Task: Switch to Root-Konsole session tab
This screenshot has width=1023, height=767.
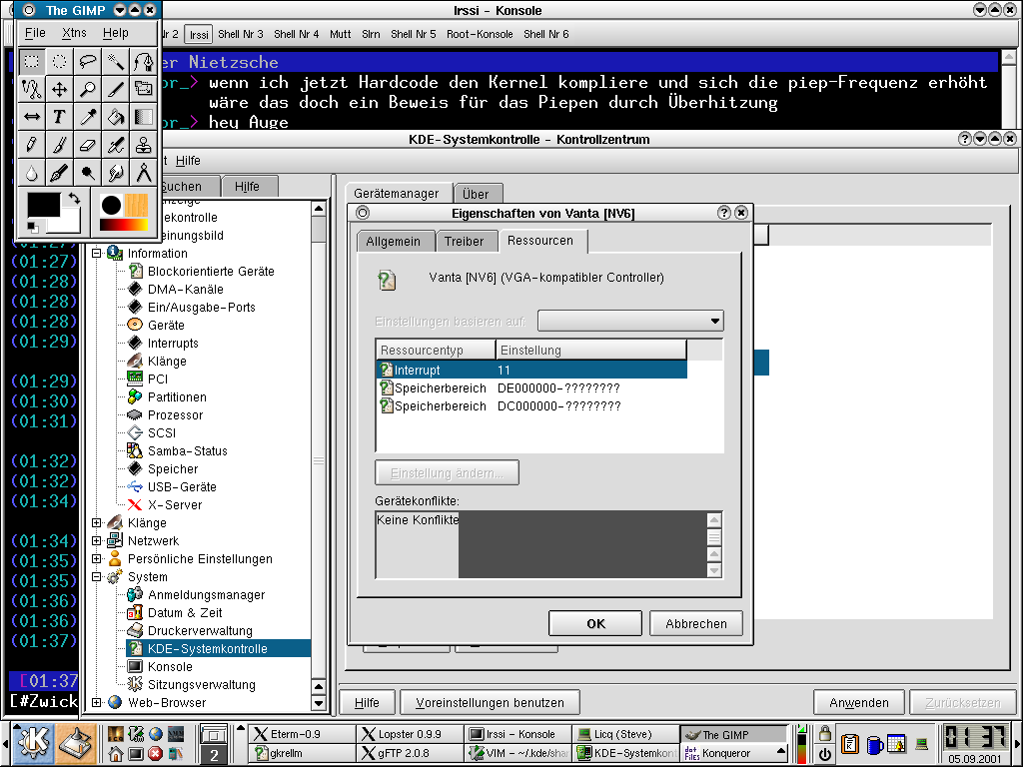Action: pyautogui.click(x=480, y=34)
